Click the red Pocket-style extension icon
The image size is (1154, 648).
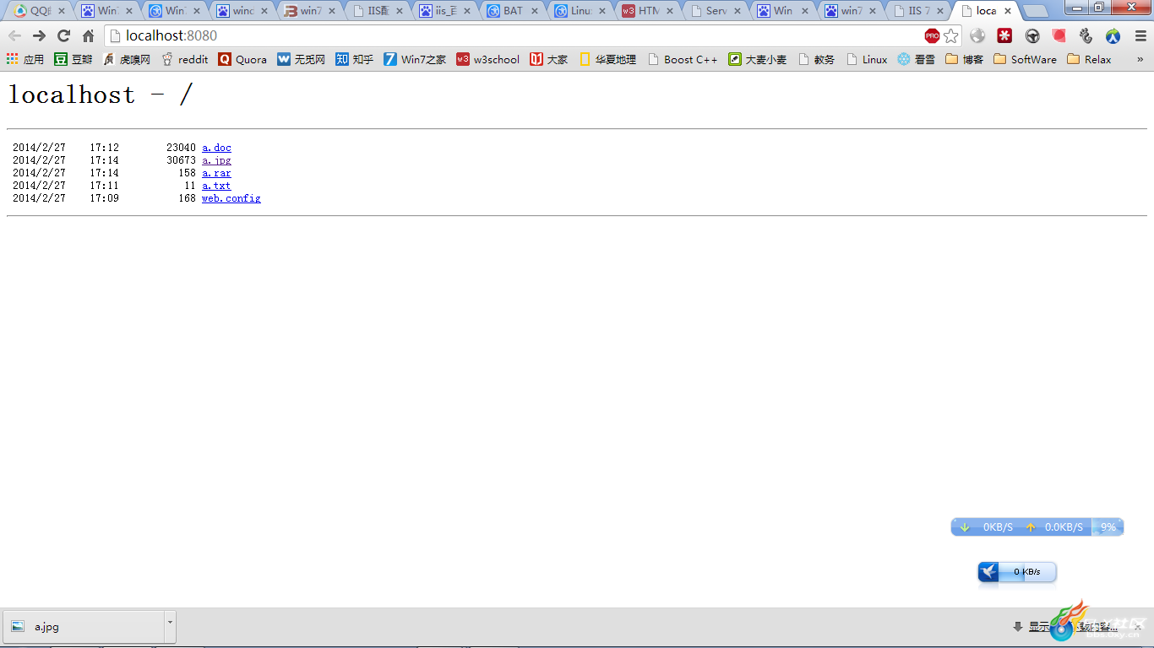(x=1059, y=35)
